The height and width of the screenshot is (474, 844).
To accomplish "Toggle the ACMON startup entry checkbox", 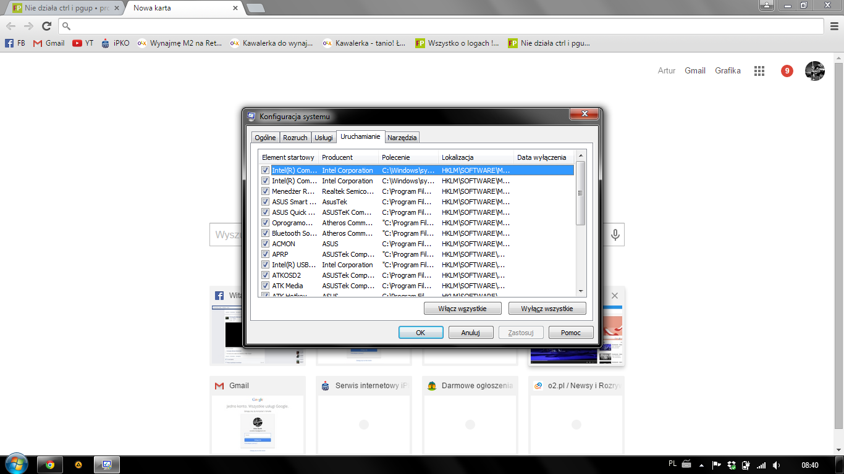I will (x=265, y=244).
